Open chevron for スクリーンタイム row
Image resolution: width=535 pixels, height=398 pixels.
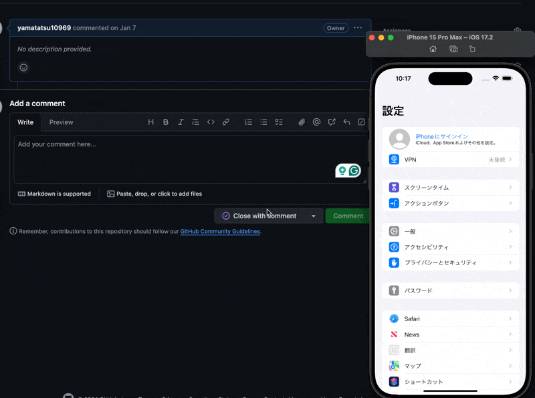(x=510, y=188)
